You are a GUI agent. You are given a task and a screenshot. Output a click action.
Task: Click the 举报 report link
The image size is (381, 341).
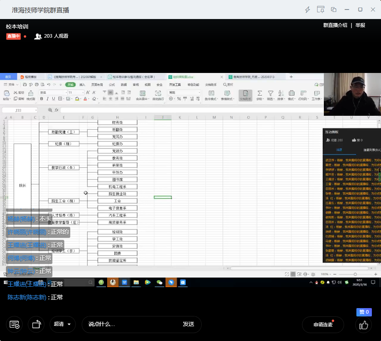click(360, 25)
